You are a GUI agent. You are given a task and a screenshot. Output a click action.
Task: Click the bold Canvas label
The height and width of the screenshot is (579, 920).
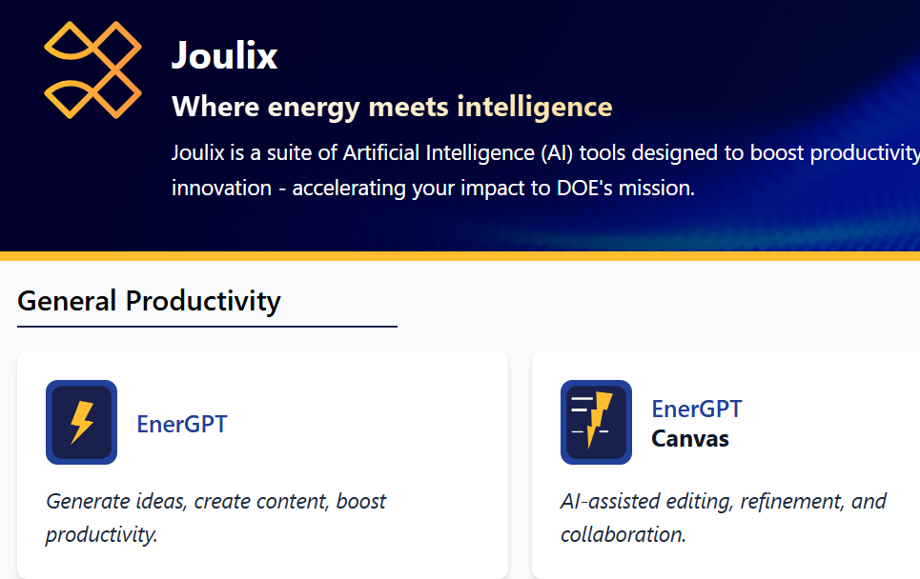tap(690, 439)
